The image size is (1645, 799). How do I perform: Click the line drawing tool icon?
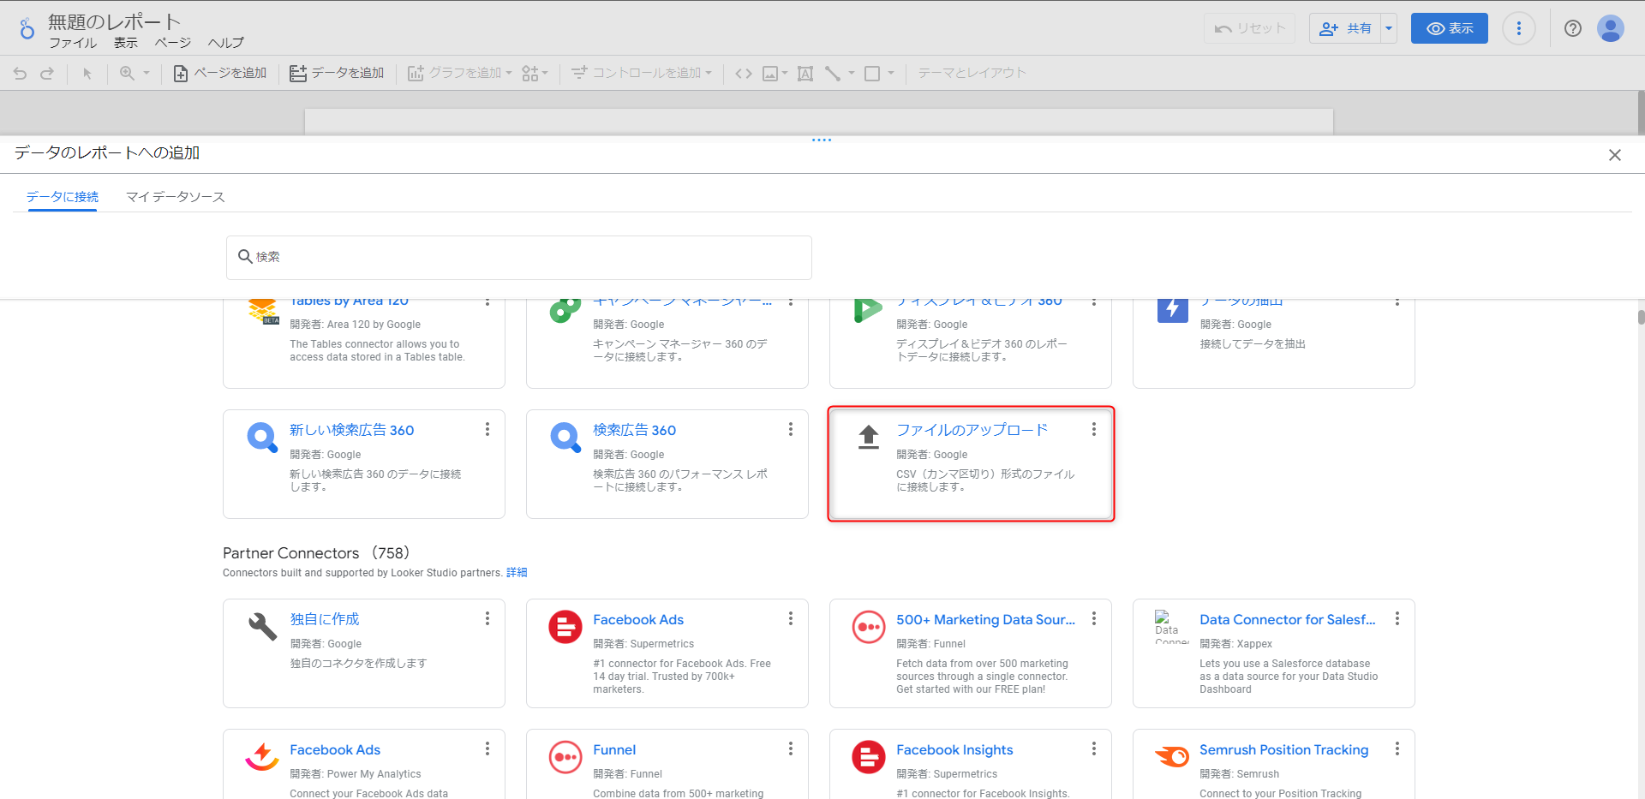tap(832, 74)
